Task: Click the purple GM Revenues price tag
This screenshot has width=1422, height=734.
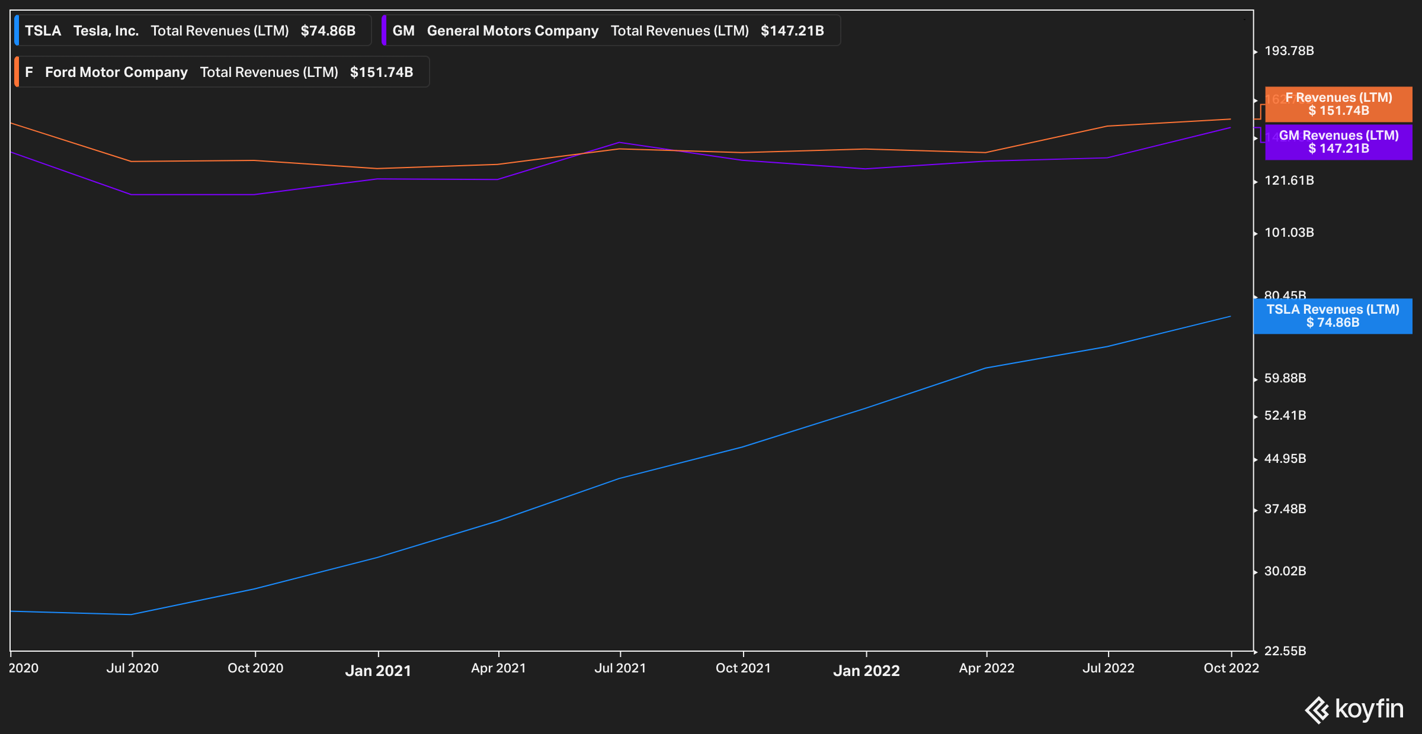Action: click(x=1338, y=142)
